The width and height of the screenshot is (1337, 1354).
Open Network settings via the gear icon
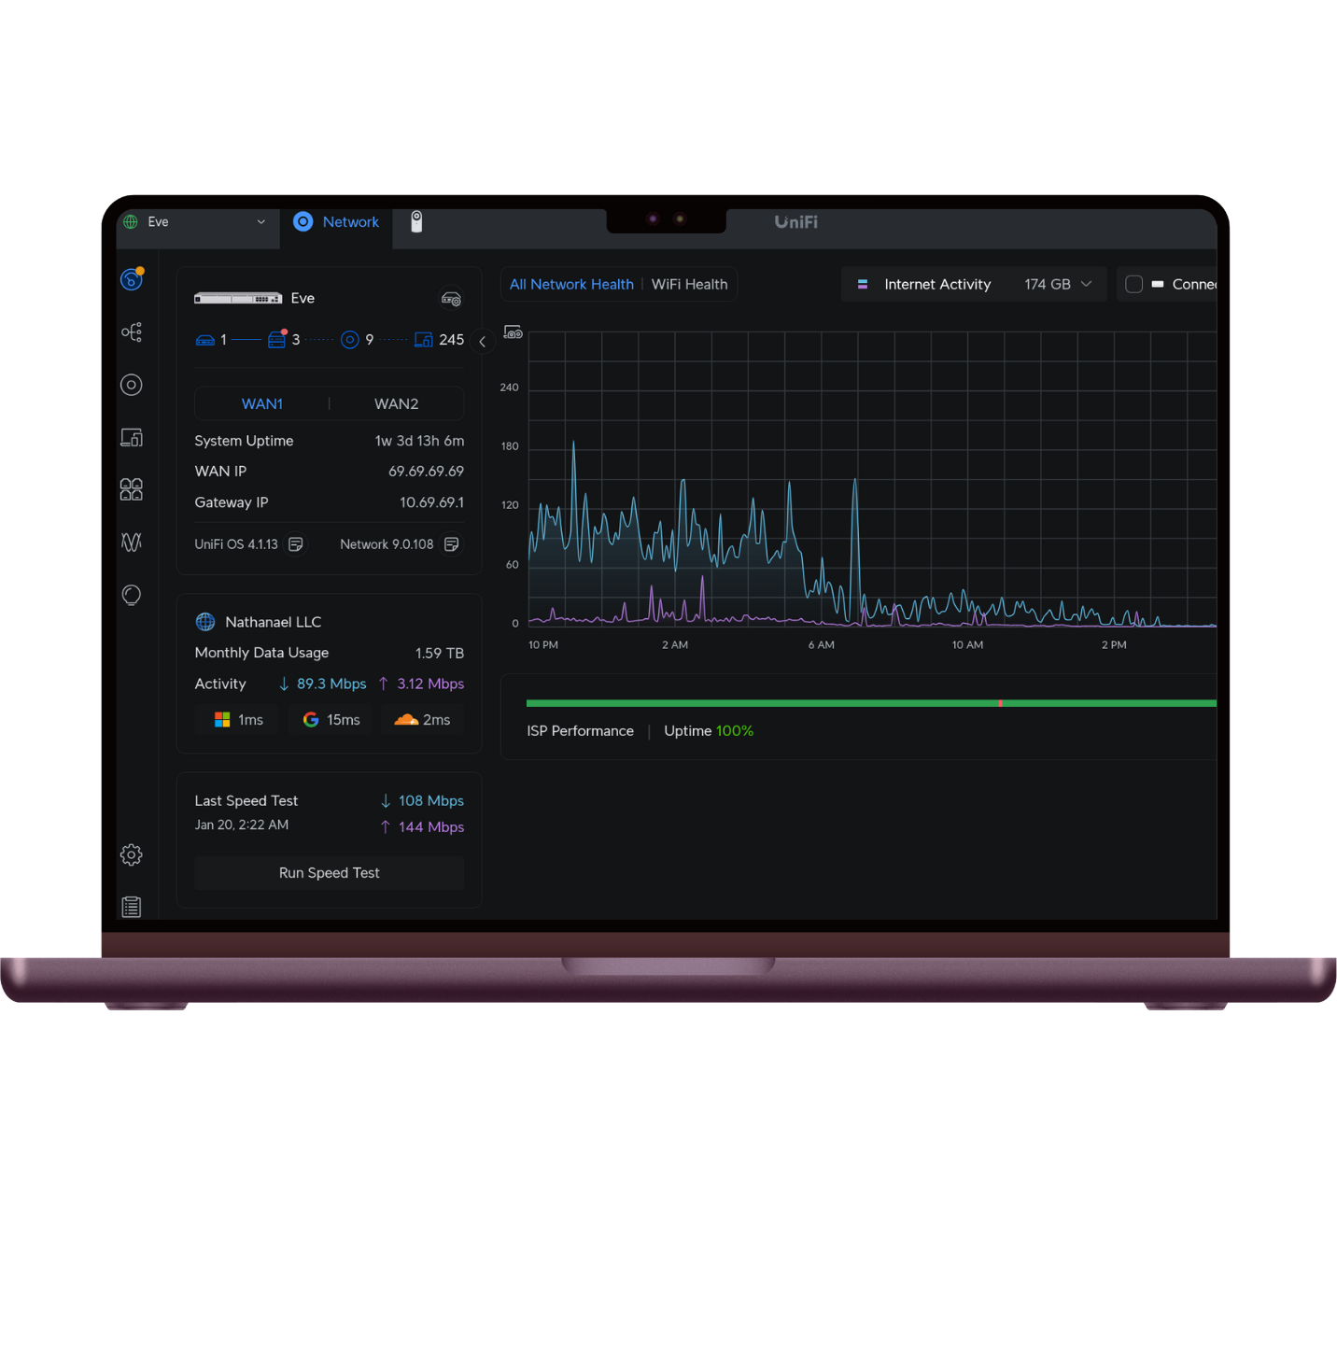coord(131,854)
